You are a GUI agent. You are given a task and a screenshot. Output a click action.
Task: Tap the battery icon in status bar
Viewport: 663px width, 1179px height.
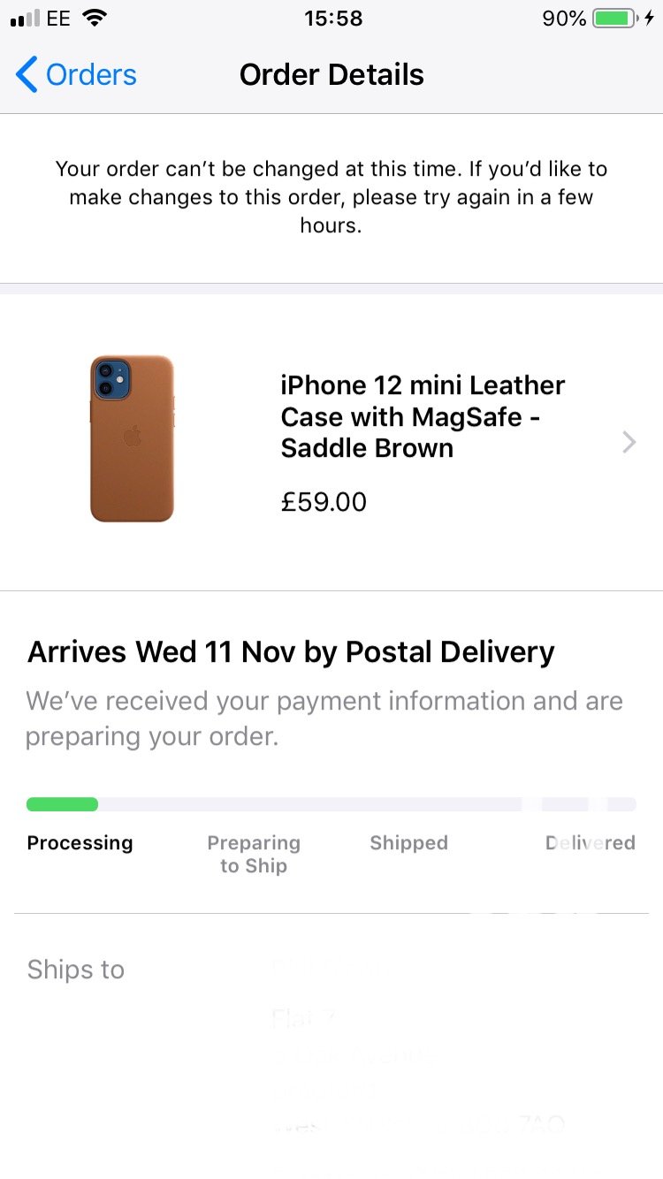(615, 19)
